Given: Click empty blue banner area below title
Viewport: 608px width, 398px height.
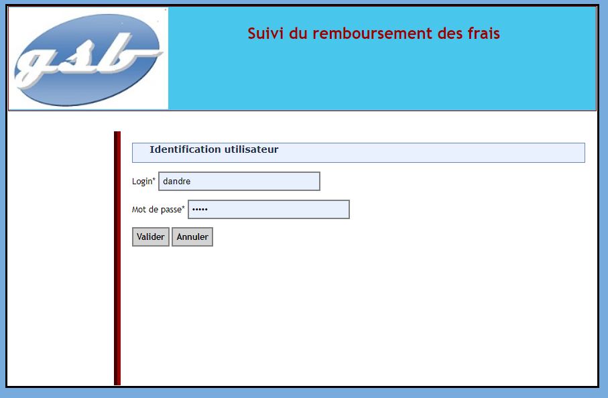Looking at the screenshot, I should tap(382, 80).
